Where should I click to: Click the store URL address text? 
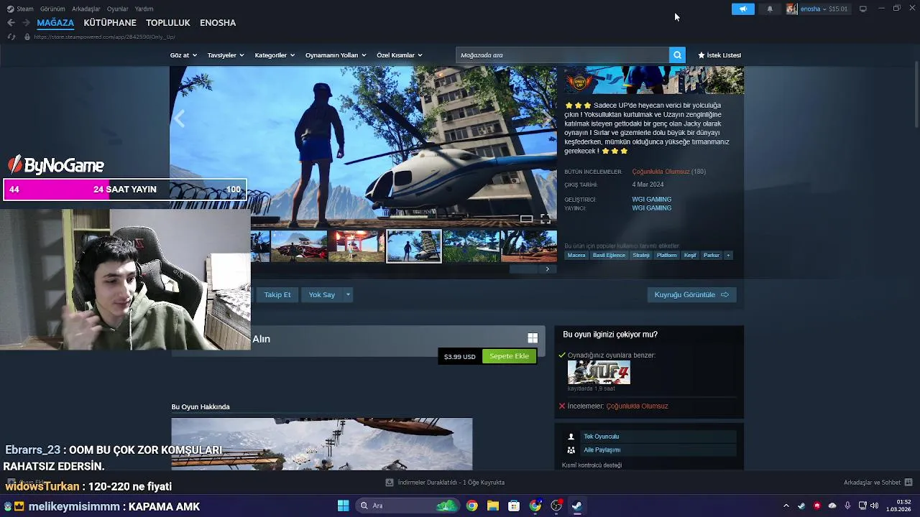(x=105, y=37)
